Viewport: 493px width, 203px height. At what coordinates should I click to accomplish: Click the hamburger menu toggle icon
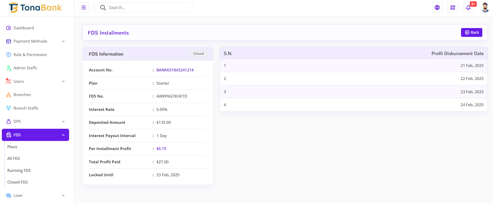point(84,8)
